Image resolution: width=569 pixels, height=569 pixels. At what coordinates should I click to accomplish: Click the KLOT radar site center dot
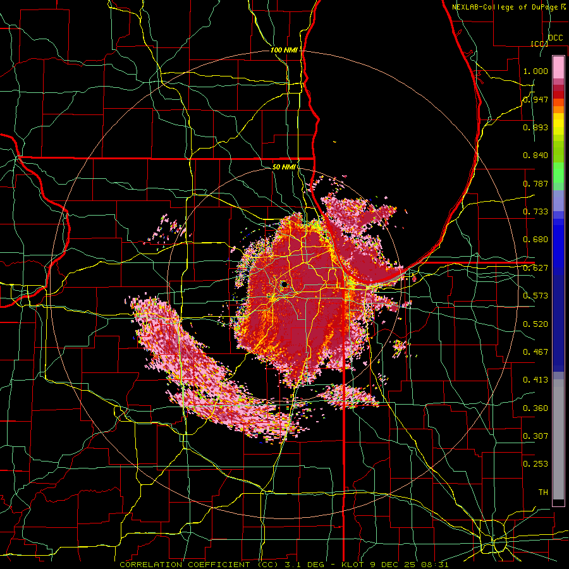[284, 284]
